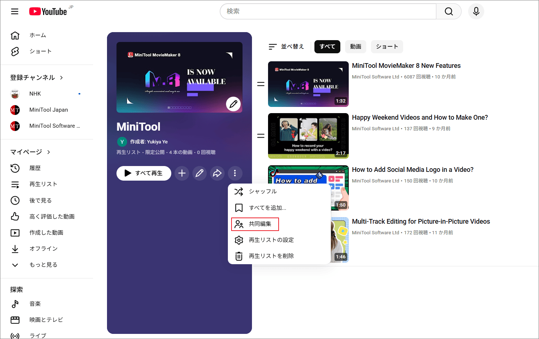Choose すべてを追加... menu option
539x339 pixels.
pos(279,208)
